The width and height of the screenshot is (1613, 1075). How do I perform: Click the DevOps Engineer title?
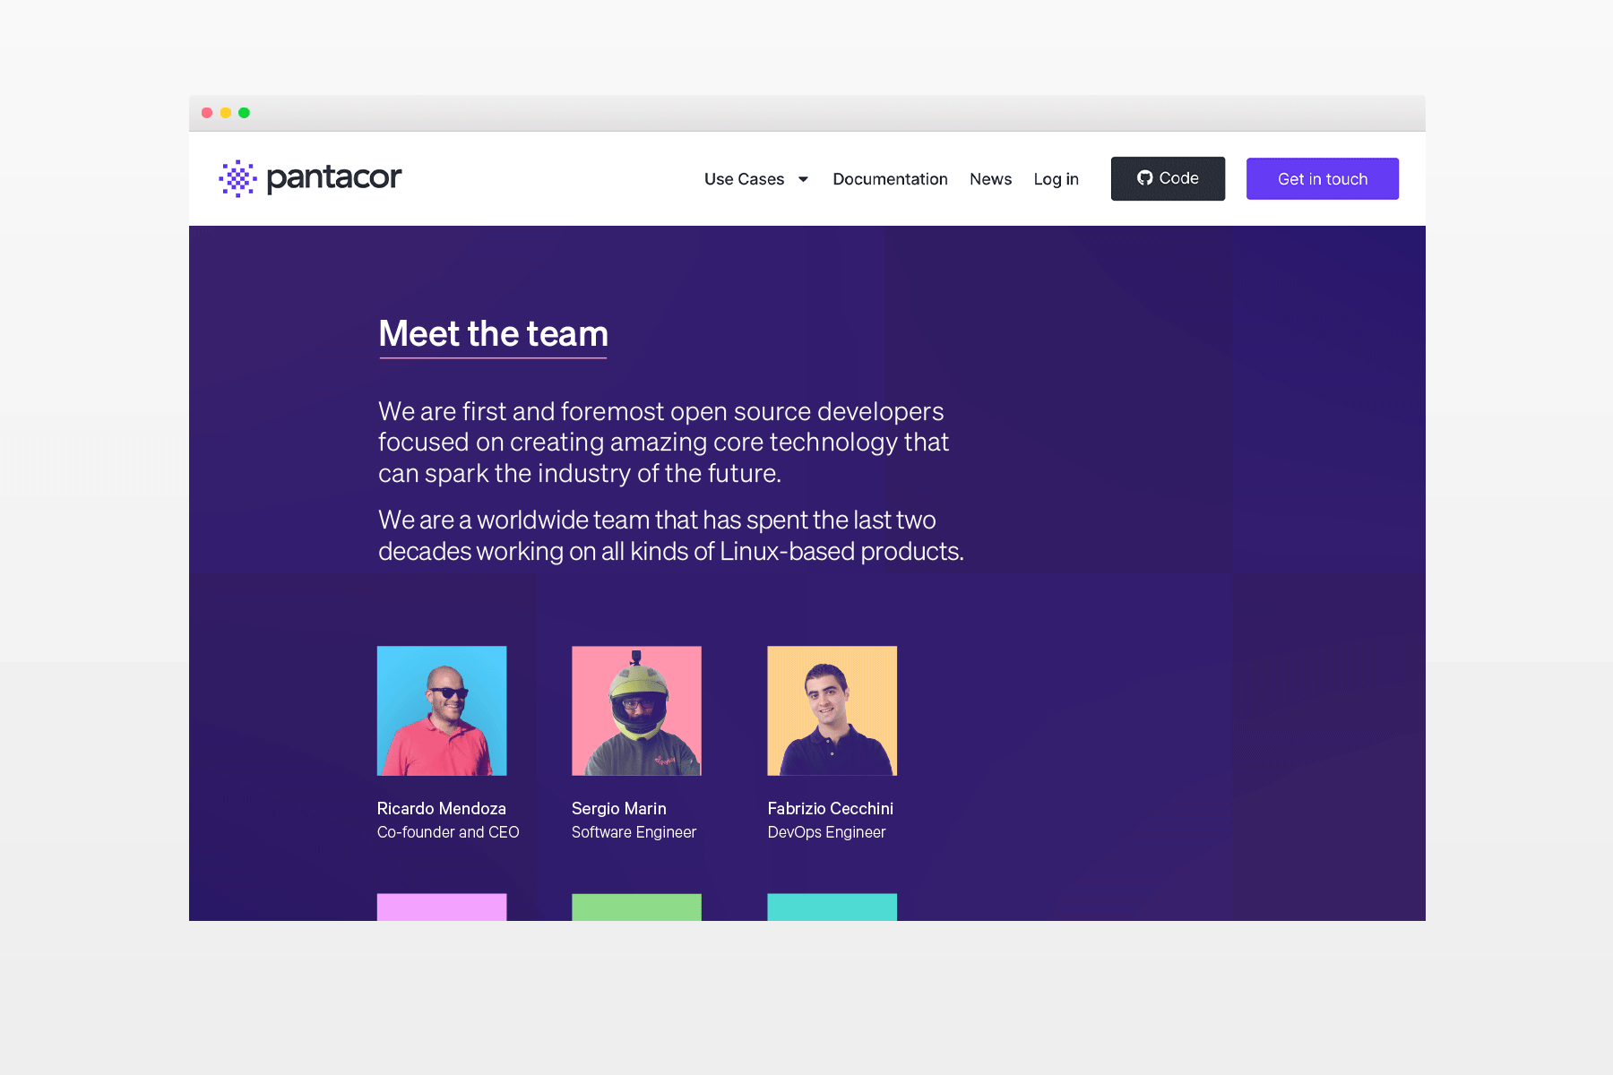coord(826,832)
